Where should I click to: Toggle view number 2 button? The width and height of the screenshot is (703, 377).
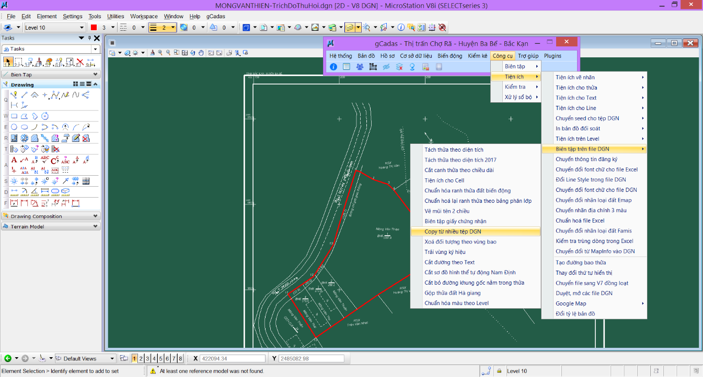[x=141, y=358]
